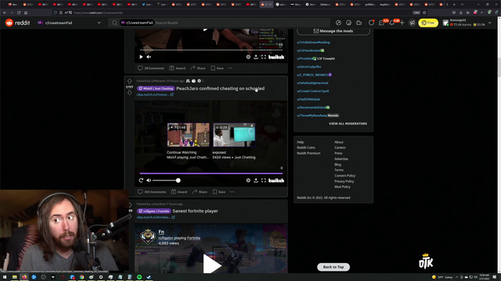This screenshot has height=281, width=501.
Task: Click the Message the mods button
Action: (x=333, y=31)
